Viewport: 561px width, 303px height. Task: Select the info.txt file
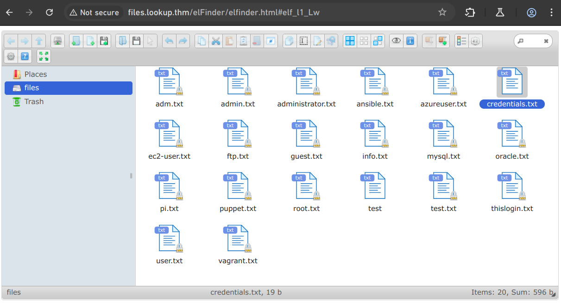[375, 140]
